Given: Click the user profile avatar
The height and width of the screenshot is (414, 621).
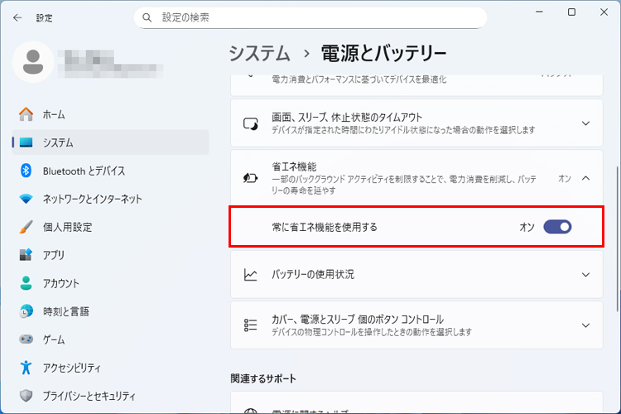Looking at the screenshot, I should (34, 63).
